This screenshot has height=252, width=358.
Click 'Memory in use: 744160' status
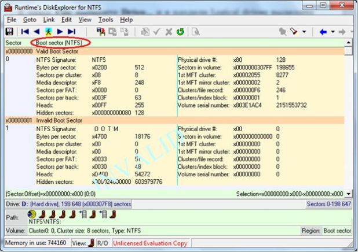(x=35, y=243)
